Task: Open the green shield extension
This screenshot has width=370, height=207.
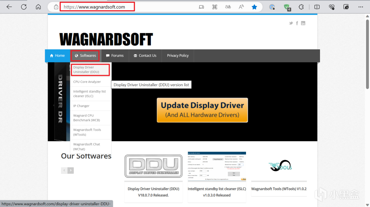Action: tap(287, 7)
